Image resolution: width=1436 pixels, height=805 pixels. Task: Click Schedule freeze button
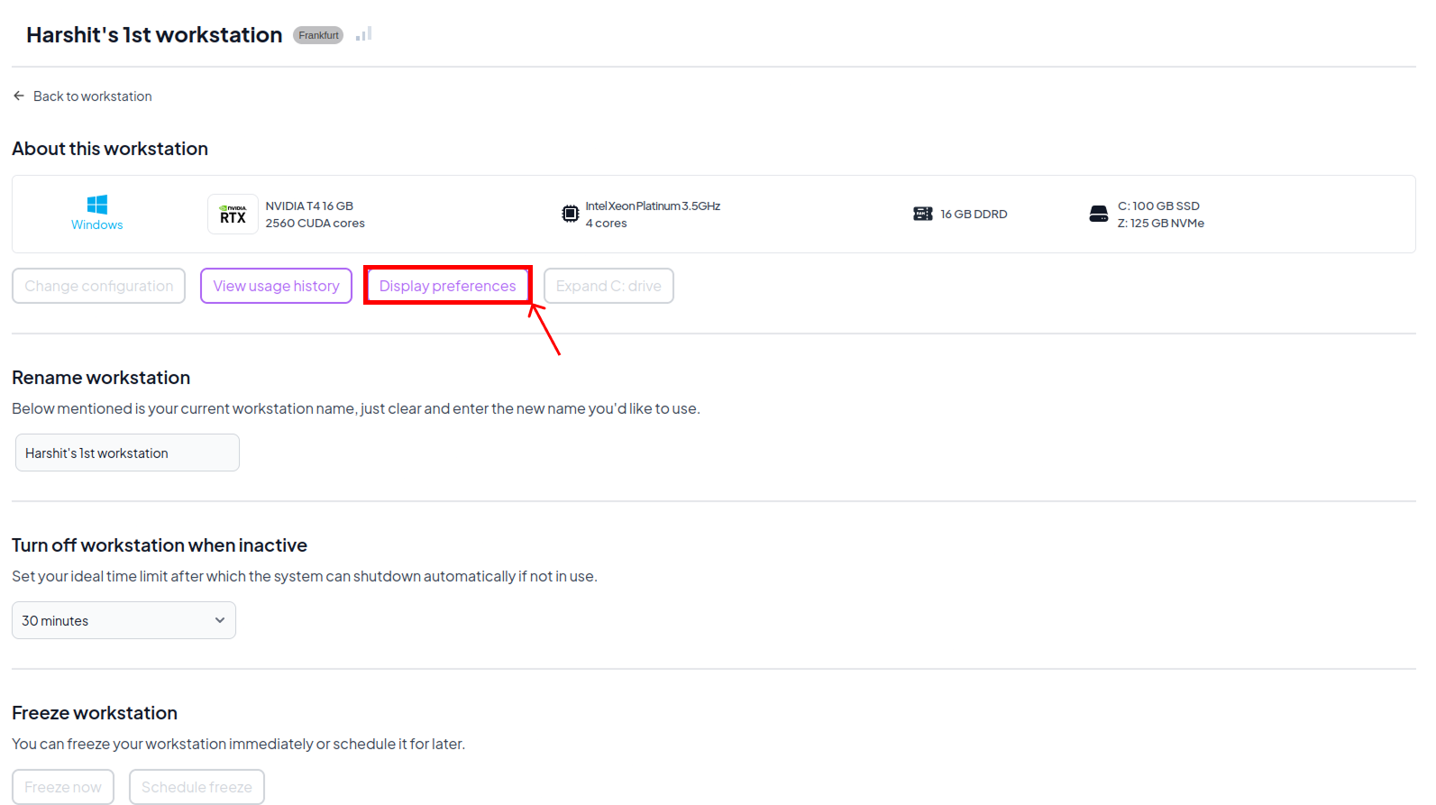[x=197, y=787]
